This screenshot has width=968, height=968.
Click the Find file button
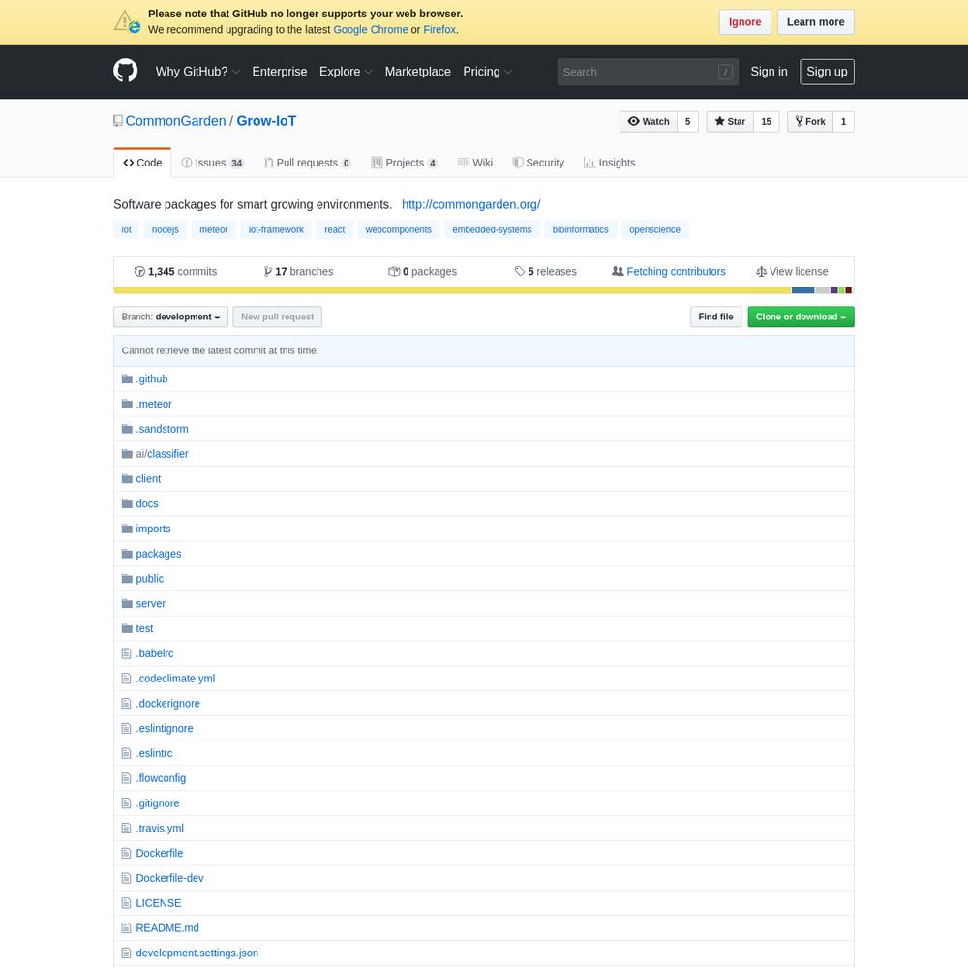[x=715, y=317]
